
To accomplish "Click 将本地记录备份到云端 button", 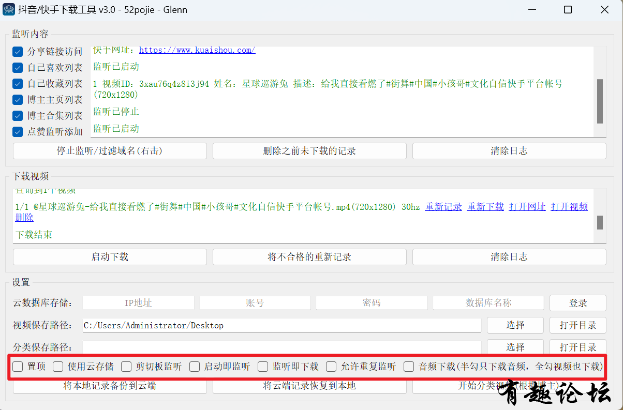I will click(110, 386).
